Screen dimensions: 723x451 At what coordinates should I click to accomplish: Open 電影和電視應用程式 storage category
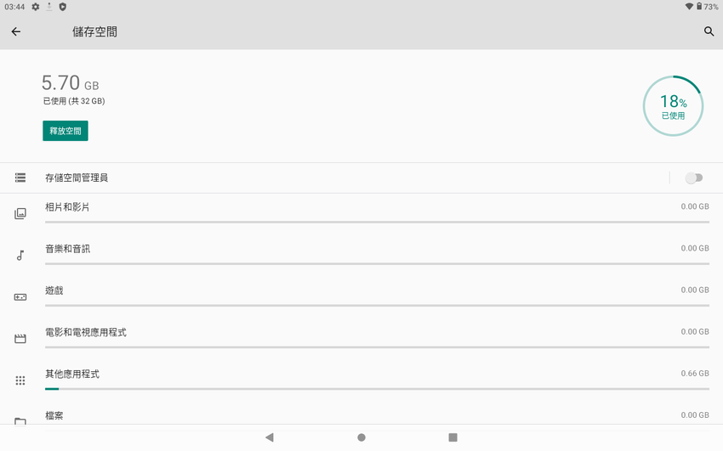pos(361,339)
